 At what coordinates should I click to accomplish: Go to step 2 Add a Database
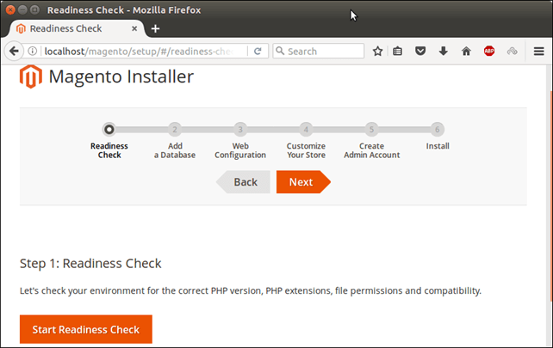(175, 130)
